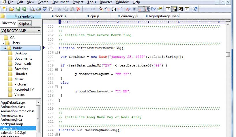Viewport: 236px width, 137px height.
Task: Select Animator.java in the file list
Action: pyautogui.click(x=11, y=120)
